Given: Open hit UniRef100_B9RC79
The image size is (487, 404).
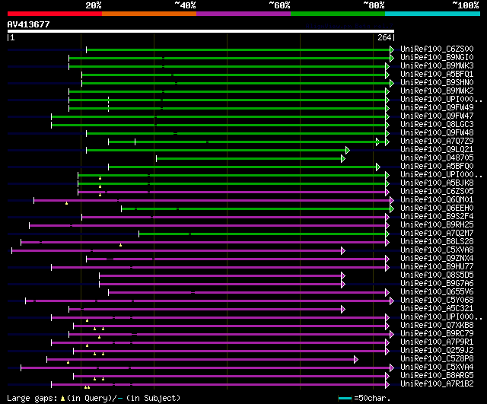Looking at the screenshot, I should tap(437, 334).
